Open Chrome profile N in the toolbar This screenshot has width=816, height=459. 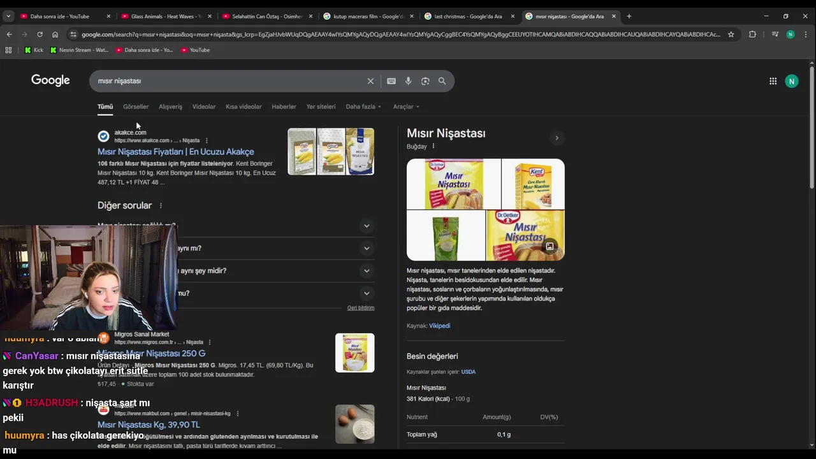pyautogui.click(x=790, y=34)
